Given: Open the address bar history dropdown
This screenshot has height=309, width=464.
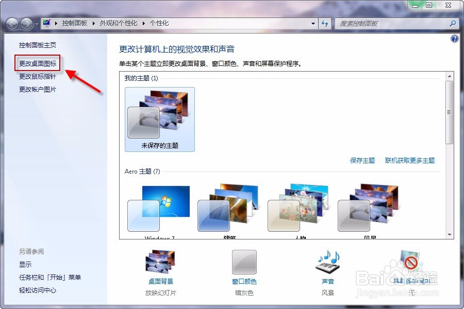Looking at the screenshot, I should click(x=313, y=23).
